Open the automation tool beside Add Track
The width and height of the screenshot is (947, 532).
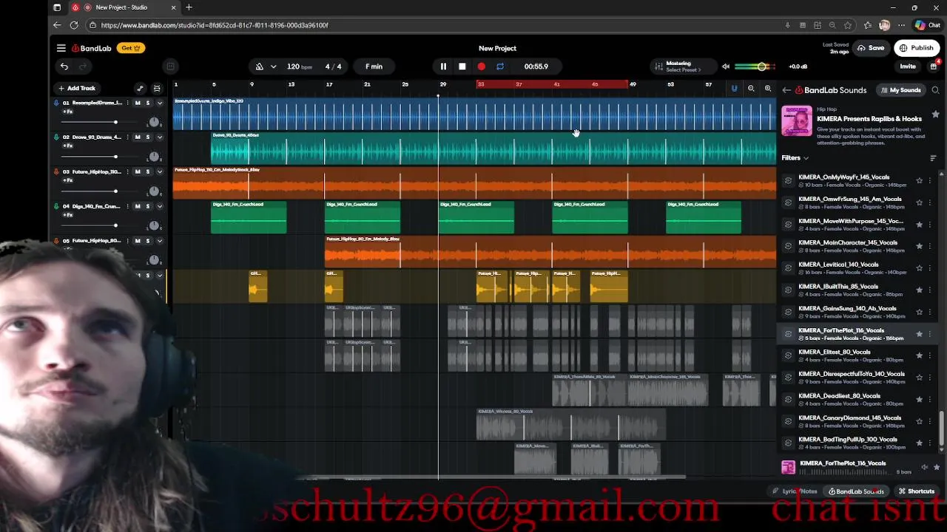(x=140, y=88)
